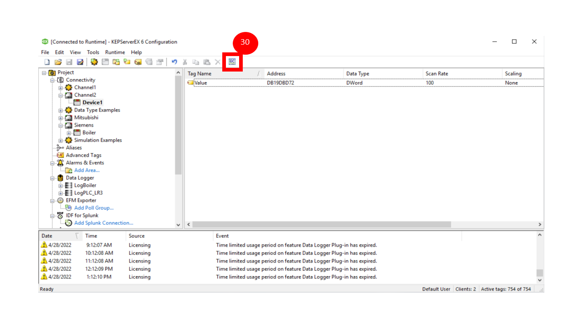Click the Advanced Tags node icon

pos(60,155)
